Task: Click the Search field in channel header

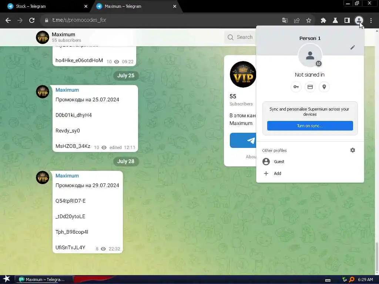Action: pyautogui.click(x=240, y=37)
